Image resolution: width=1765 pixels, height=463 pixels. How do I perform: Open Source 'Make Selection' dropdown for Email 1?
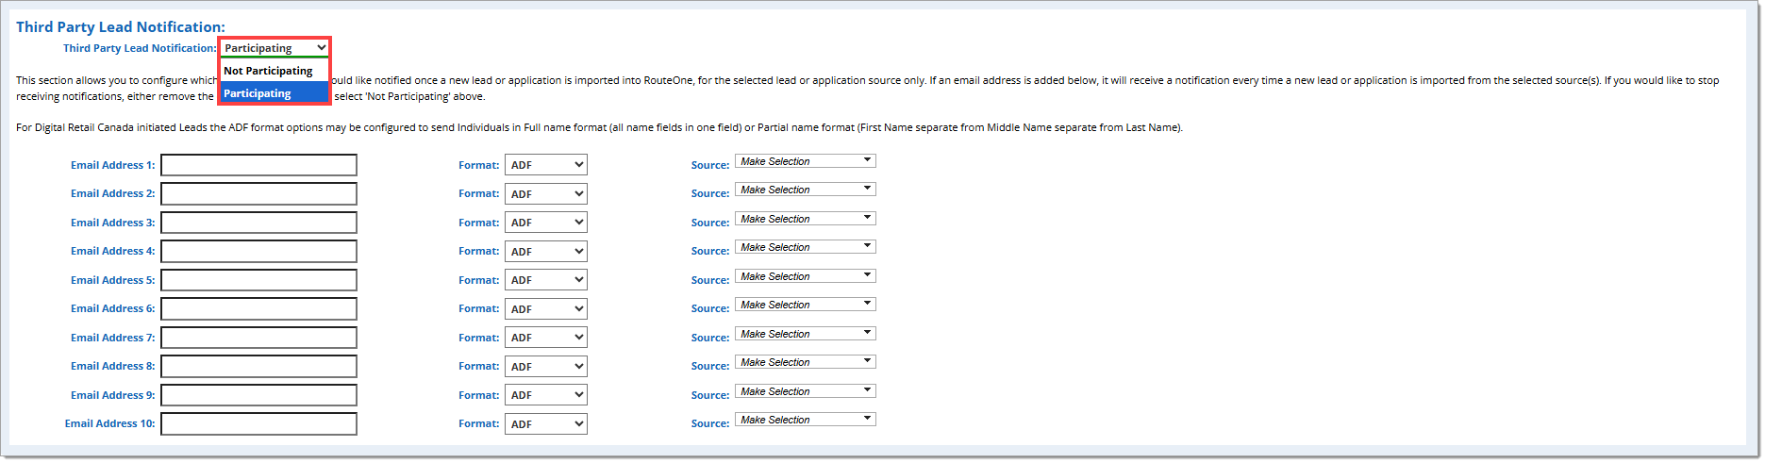(805, 161)
